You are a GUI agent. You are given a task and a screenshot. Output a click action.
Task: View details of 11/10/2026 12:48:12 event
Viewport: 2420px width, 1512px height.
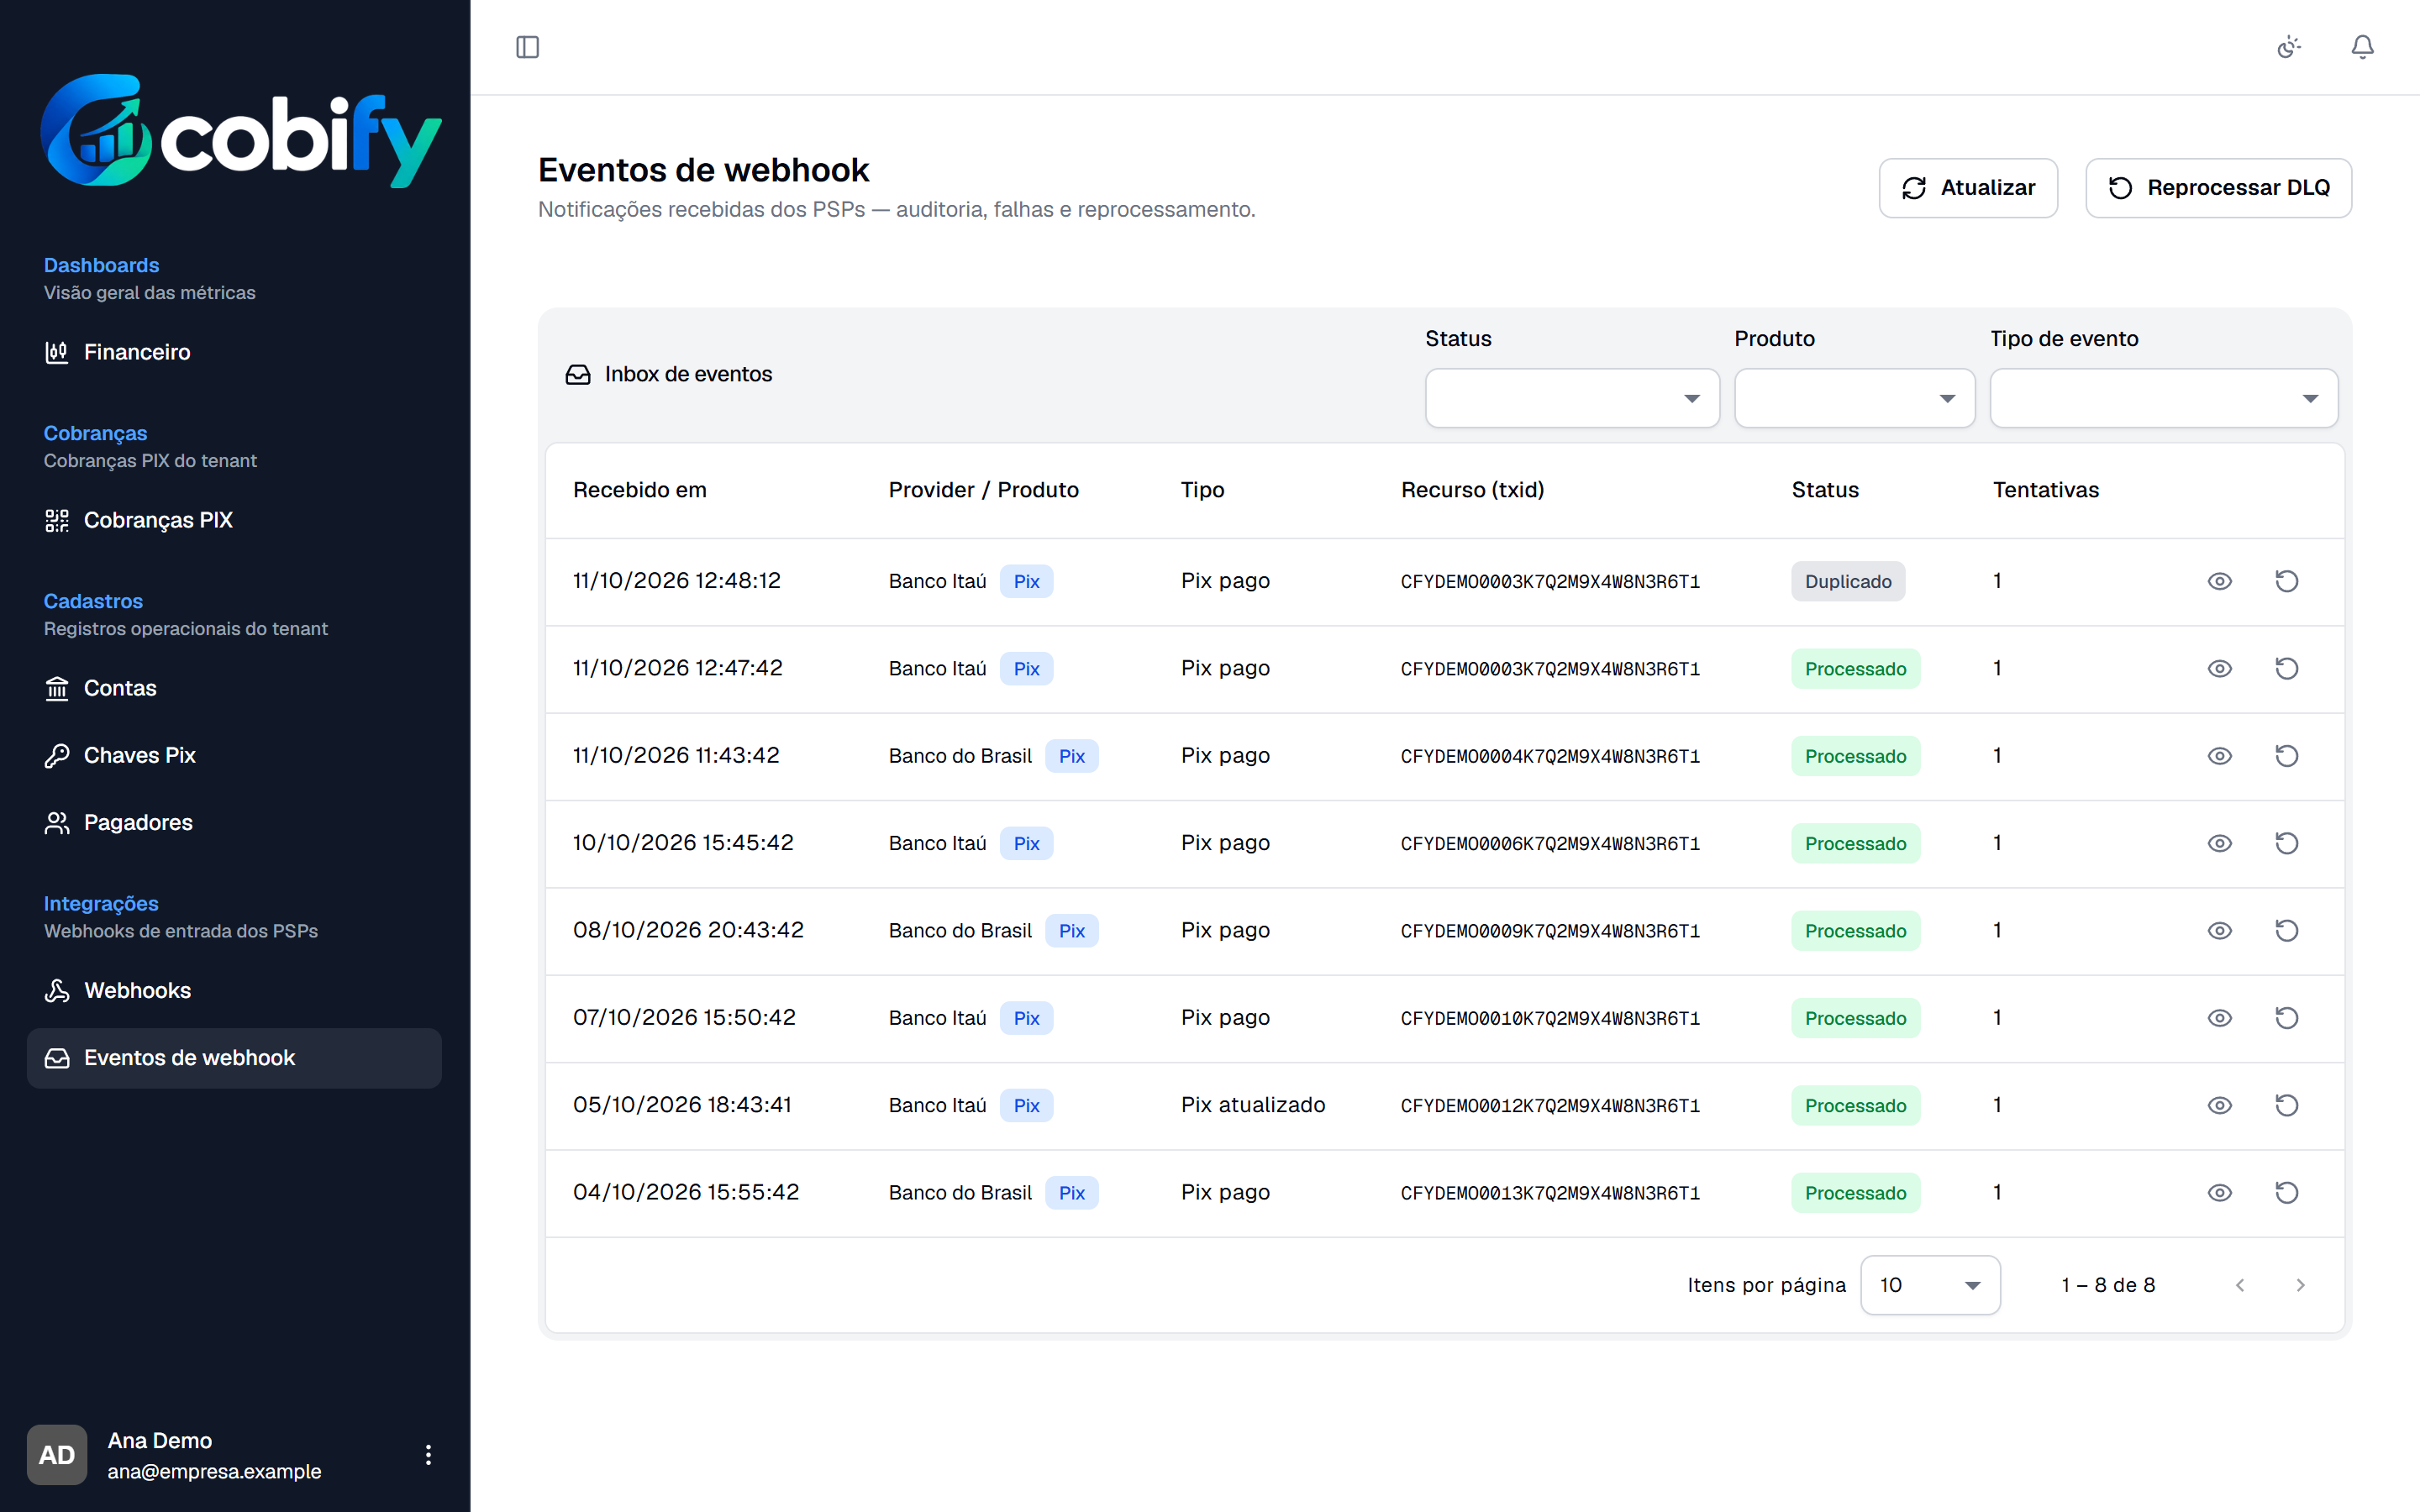2219,581
